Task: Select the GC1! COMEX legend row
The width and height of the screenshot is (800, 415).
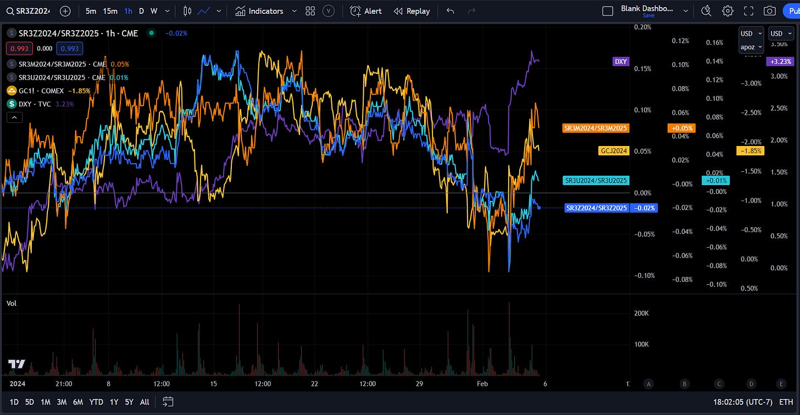Action: point(49,91)
